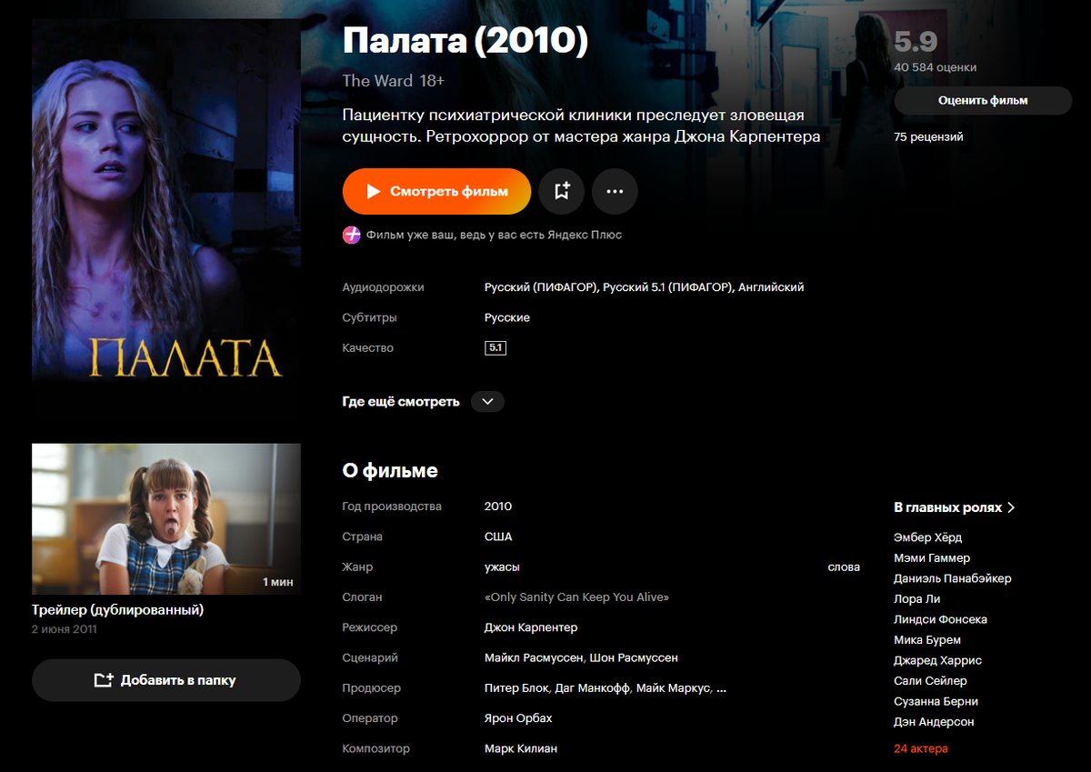Play the dubbed trailer thumbnail
Screen dimensions: 1091x772
pyautogui.click(x=166, y=519)
